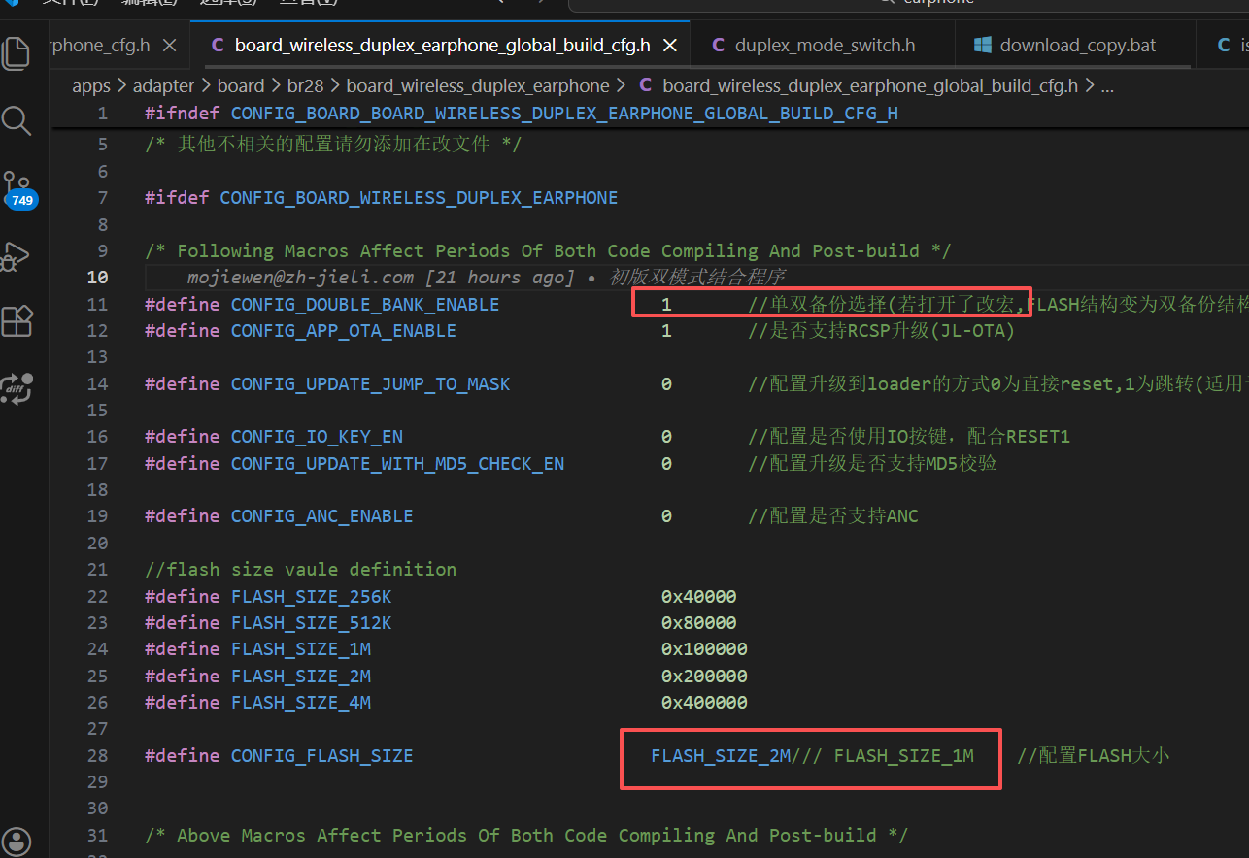Click CONFIG_APP_OTA_ENABLE macro name

point(344,330)
